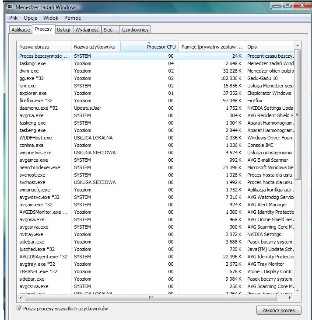Screen dimensions: 312x320
Task: Select the 'daemonu.exe *32' process
Action: click(156, 108)
